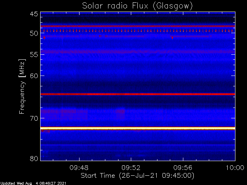This screenshot has height=185, width=247.
Task: Click the 80 frequency tick label
Action: tap(34, 158)
